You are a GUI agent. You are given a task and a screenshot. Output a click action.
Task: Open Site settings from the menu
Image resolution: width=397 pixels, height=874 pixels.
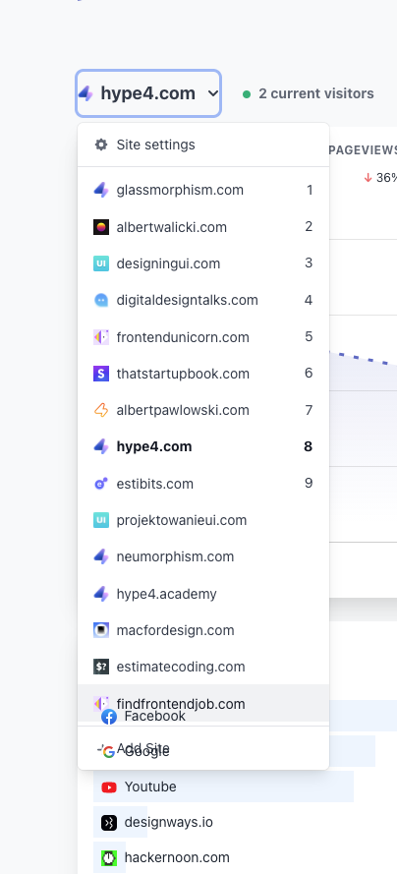203,145
